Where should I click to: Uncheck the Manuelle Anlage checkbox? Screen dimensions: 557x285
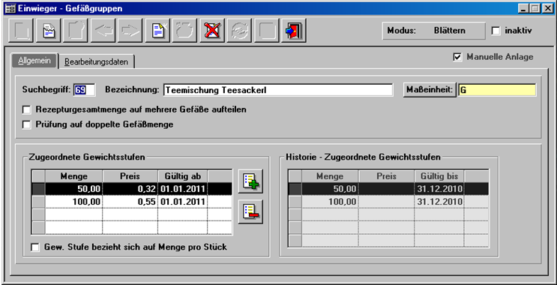(458, 57)
